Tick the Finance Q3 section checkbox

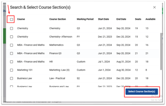11,54
